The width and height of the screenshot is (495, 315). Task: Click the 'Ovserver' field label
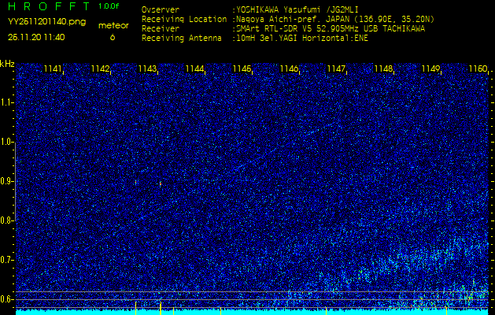tap(161, 10)
